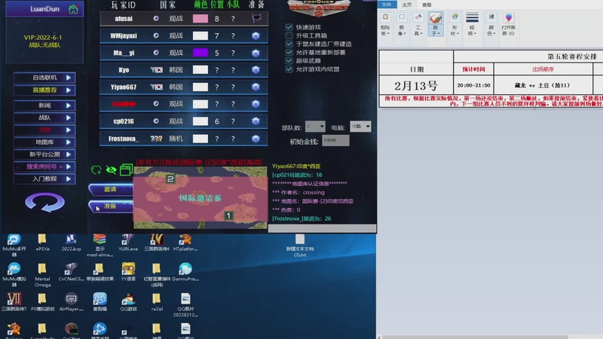
Task: Open the 部队数 dropdown
Action: click(315, 126)
